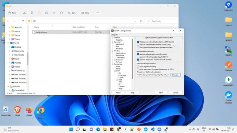Go up one folder with the Up arrow
The height and width of the screenshot is (133, 237).
[23, 21]
